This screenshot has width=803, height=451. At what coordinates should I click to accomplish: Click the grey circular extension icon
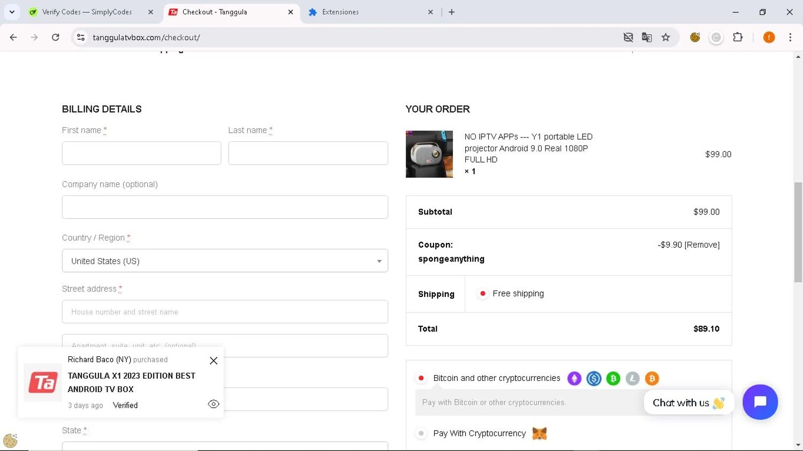click(716, 37)
